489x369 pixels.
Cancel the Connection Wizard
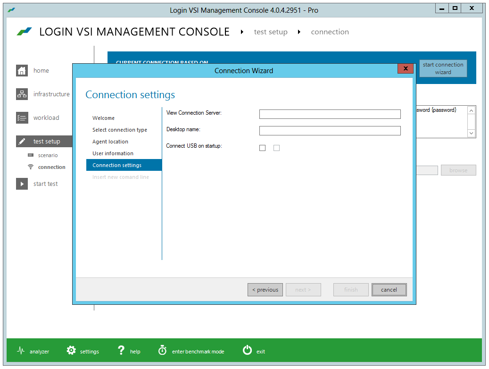[x=389, y=290]
